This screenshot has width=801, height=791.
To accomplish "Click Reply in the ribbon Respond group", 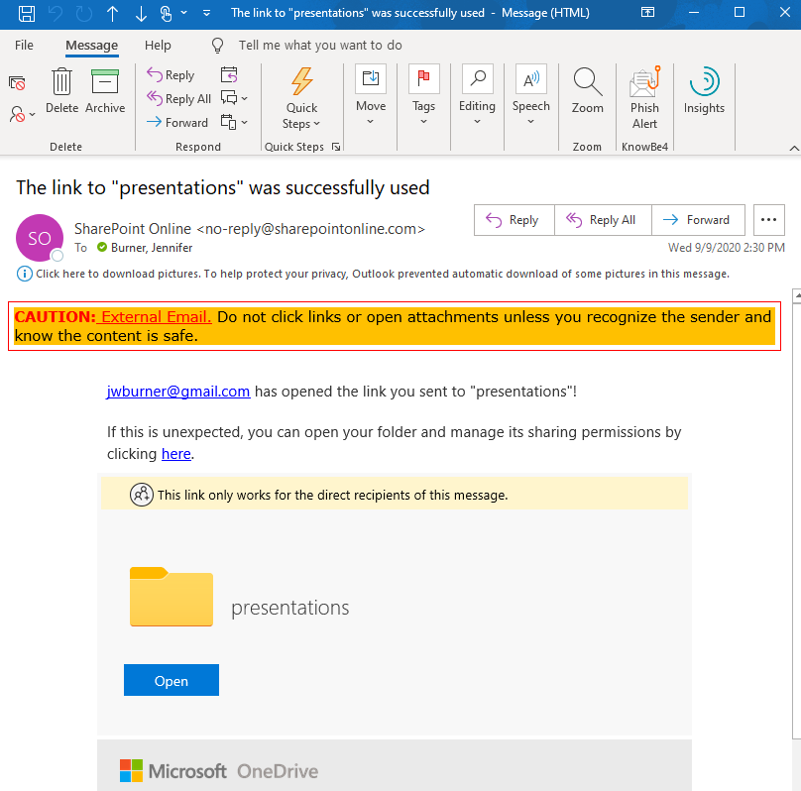I will point(171,75).
